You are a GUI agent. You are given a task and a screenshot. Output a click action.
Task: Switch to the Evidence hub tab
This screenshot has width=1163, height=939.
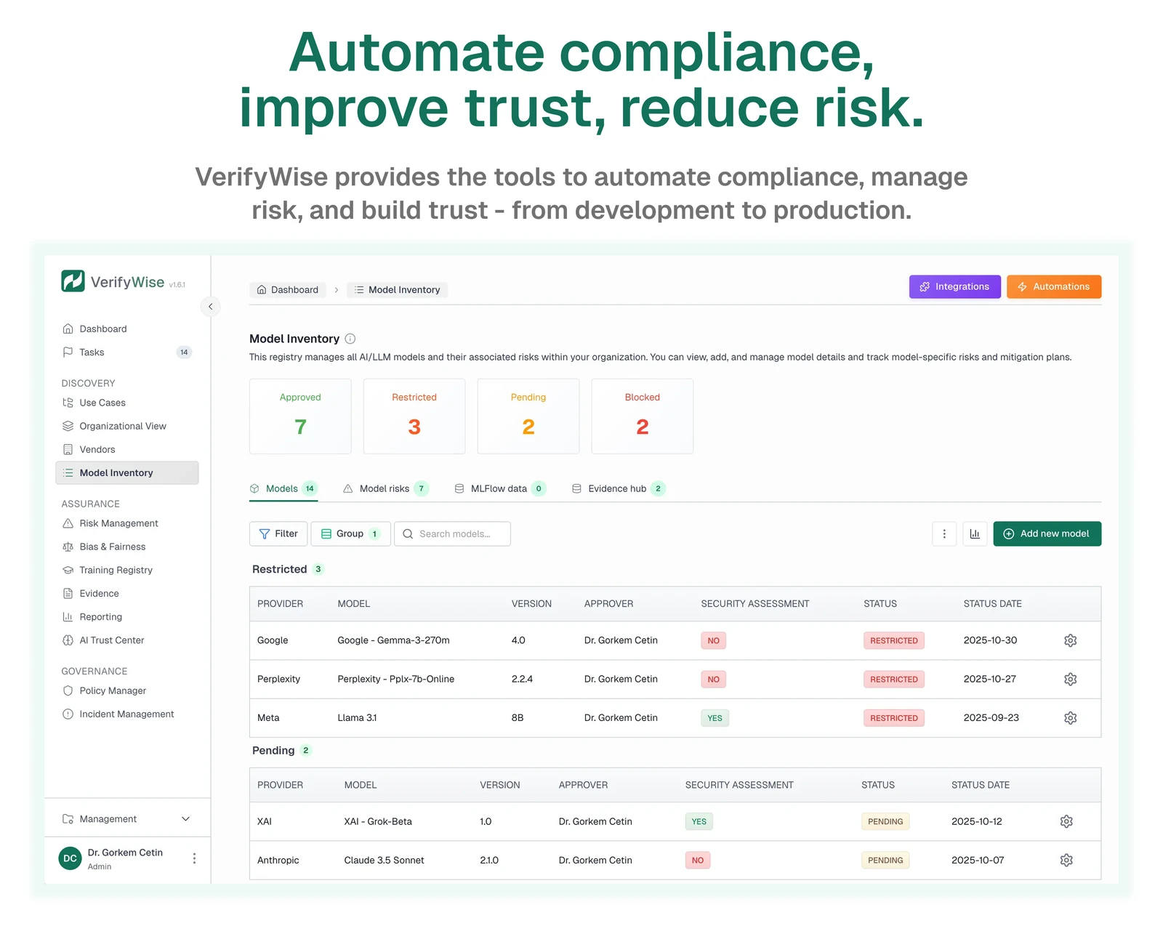pos(619,488)
